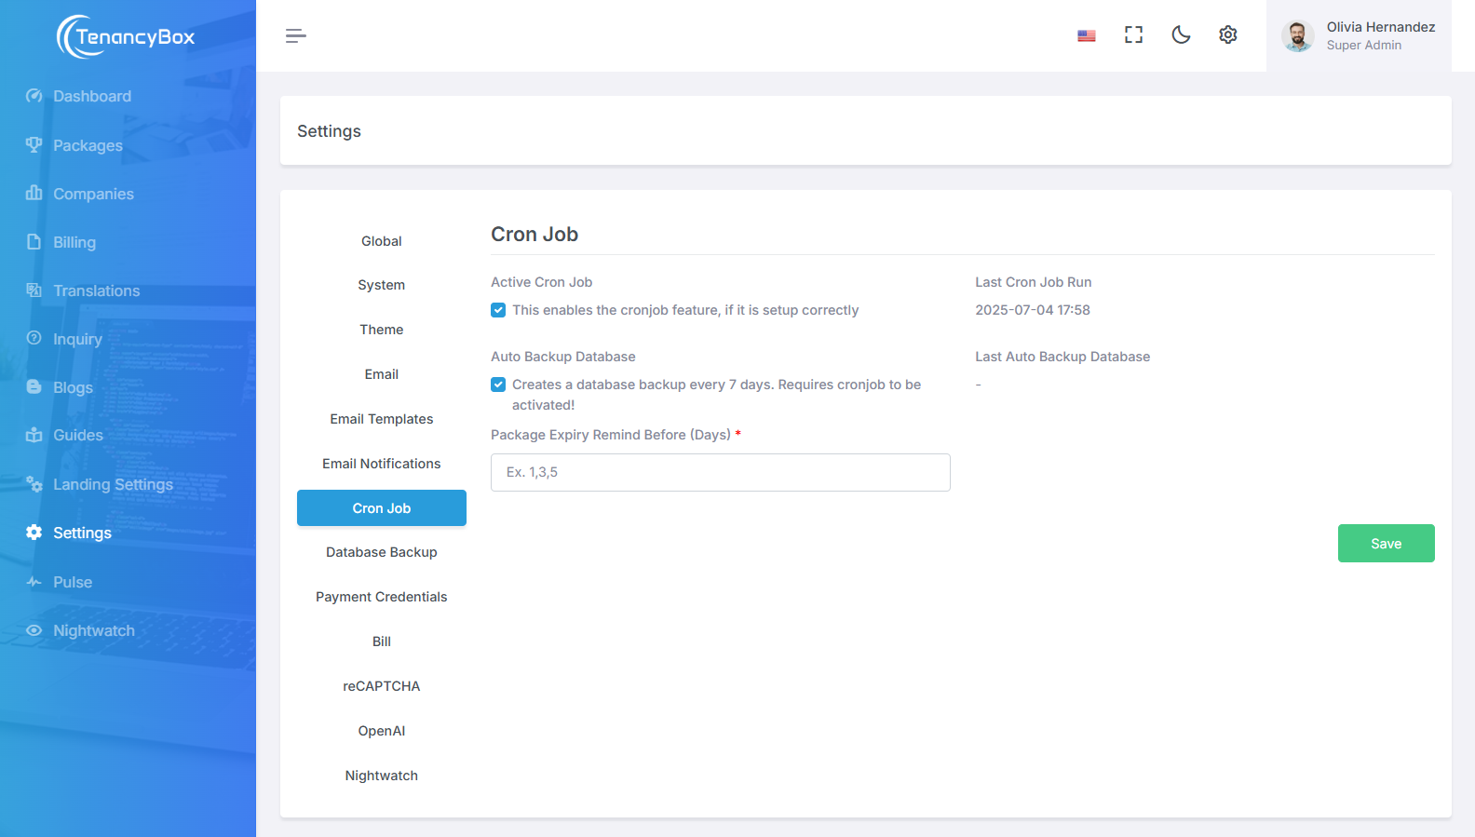This screenshot has height=837, width=1475.
Task: Go to Packages page
Action: [88, 145]
